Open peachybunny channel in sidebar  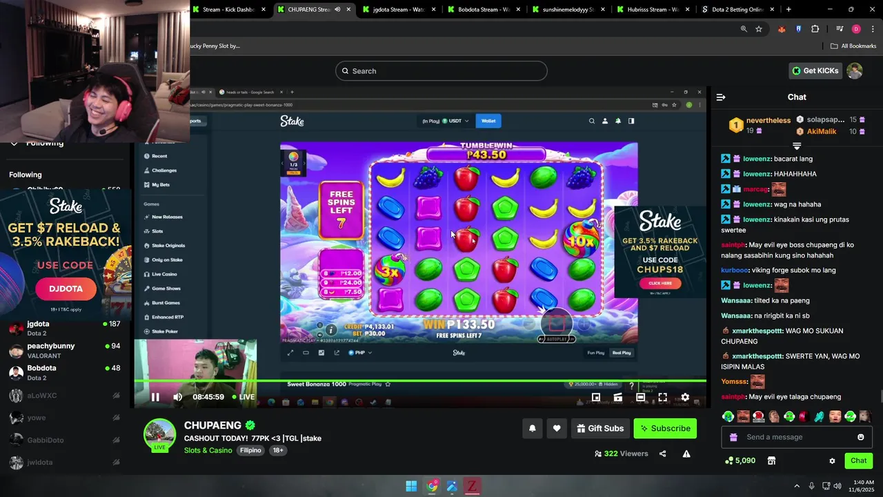coord(66,350)
